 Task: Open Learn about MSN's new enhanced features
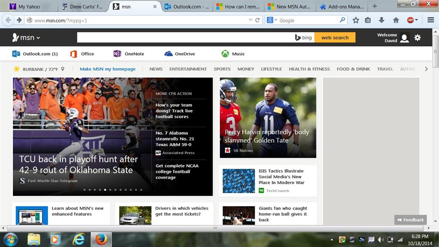[78, 211]
